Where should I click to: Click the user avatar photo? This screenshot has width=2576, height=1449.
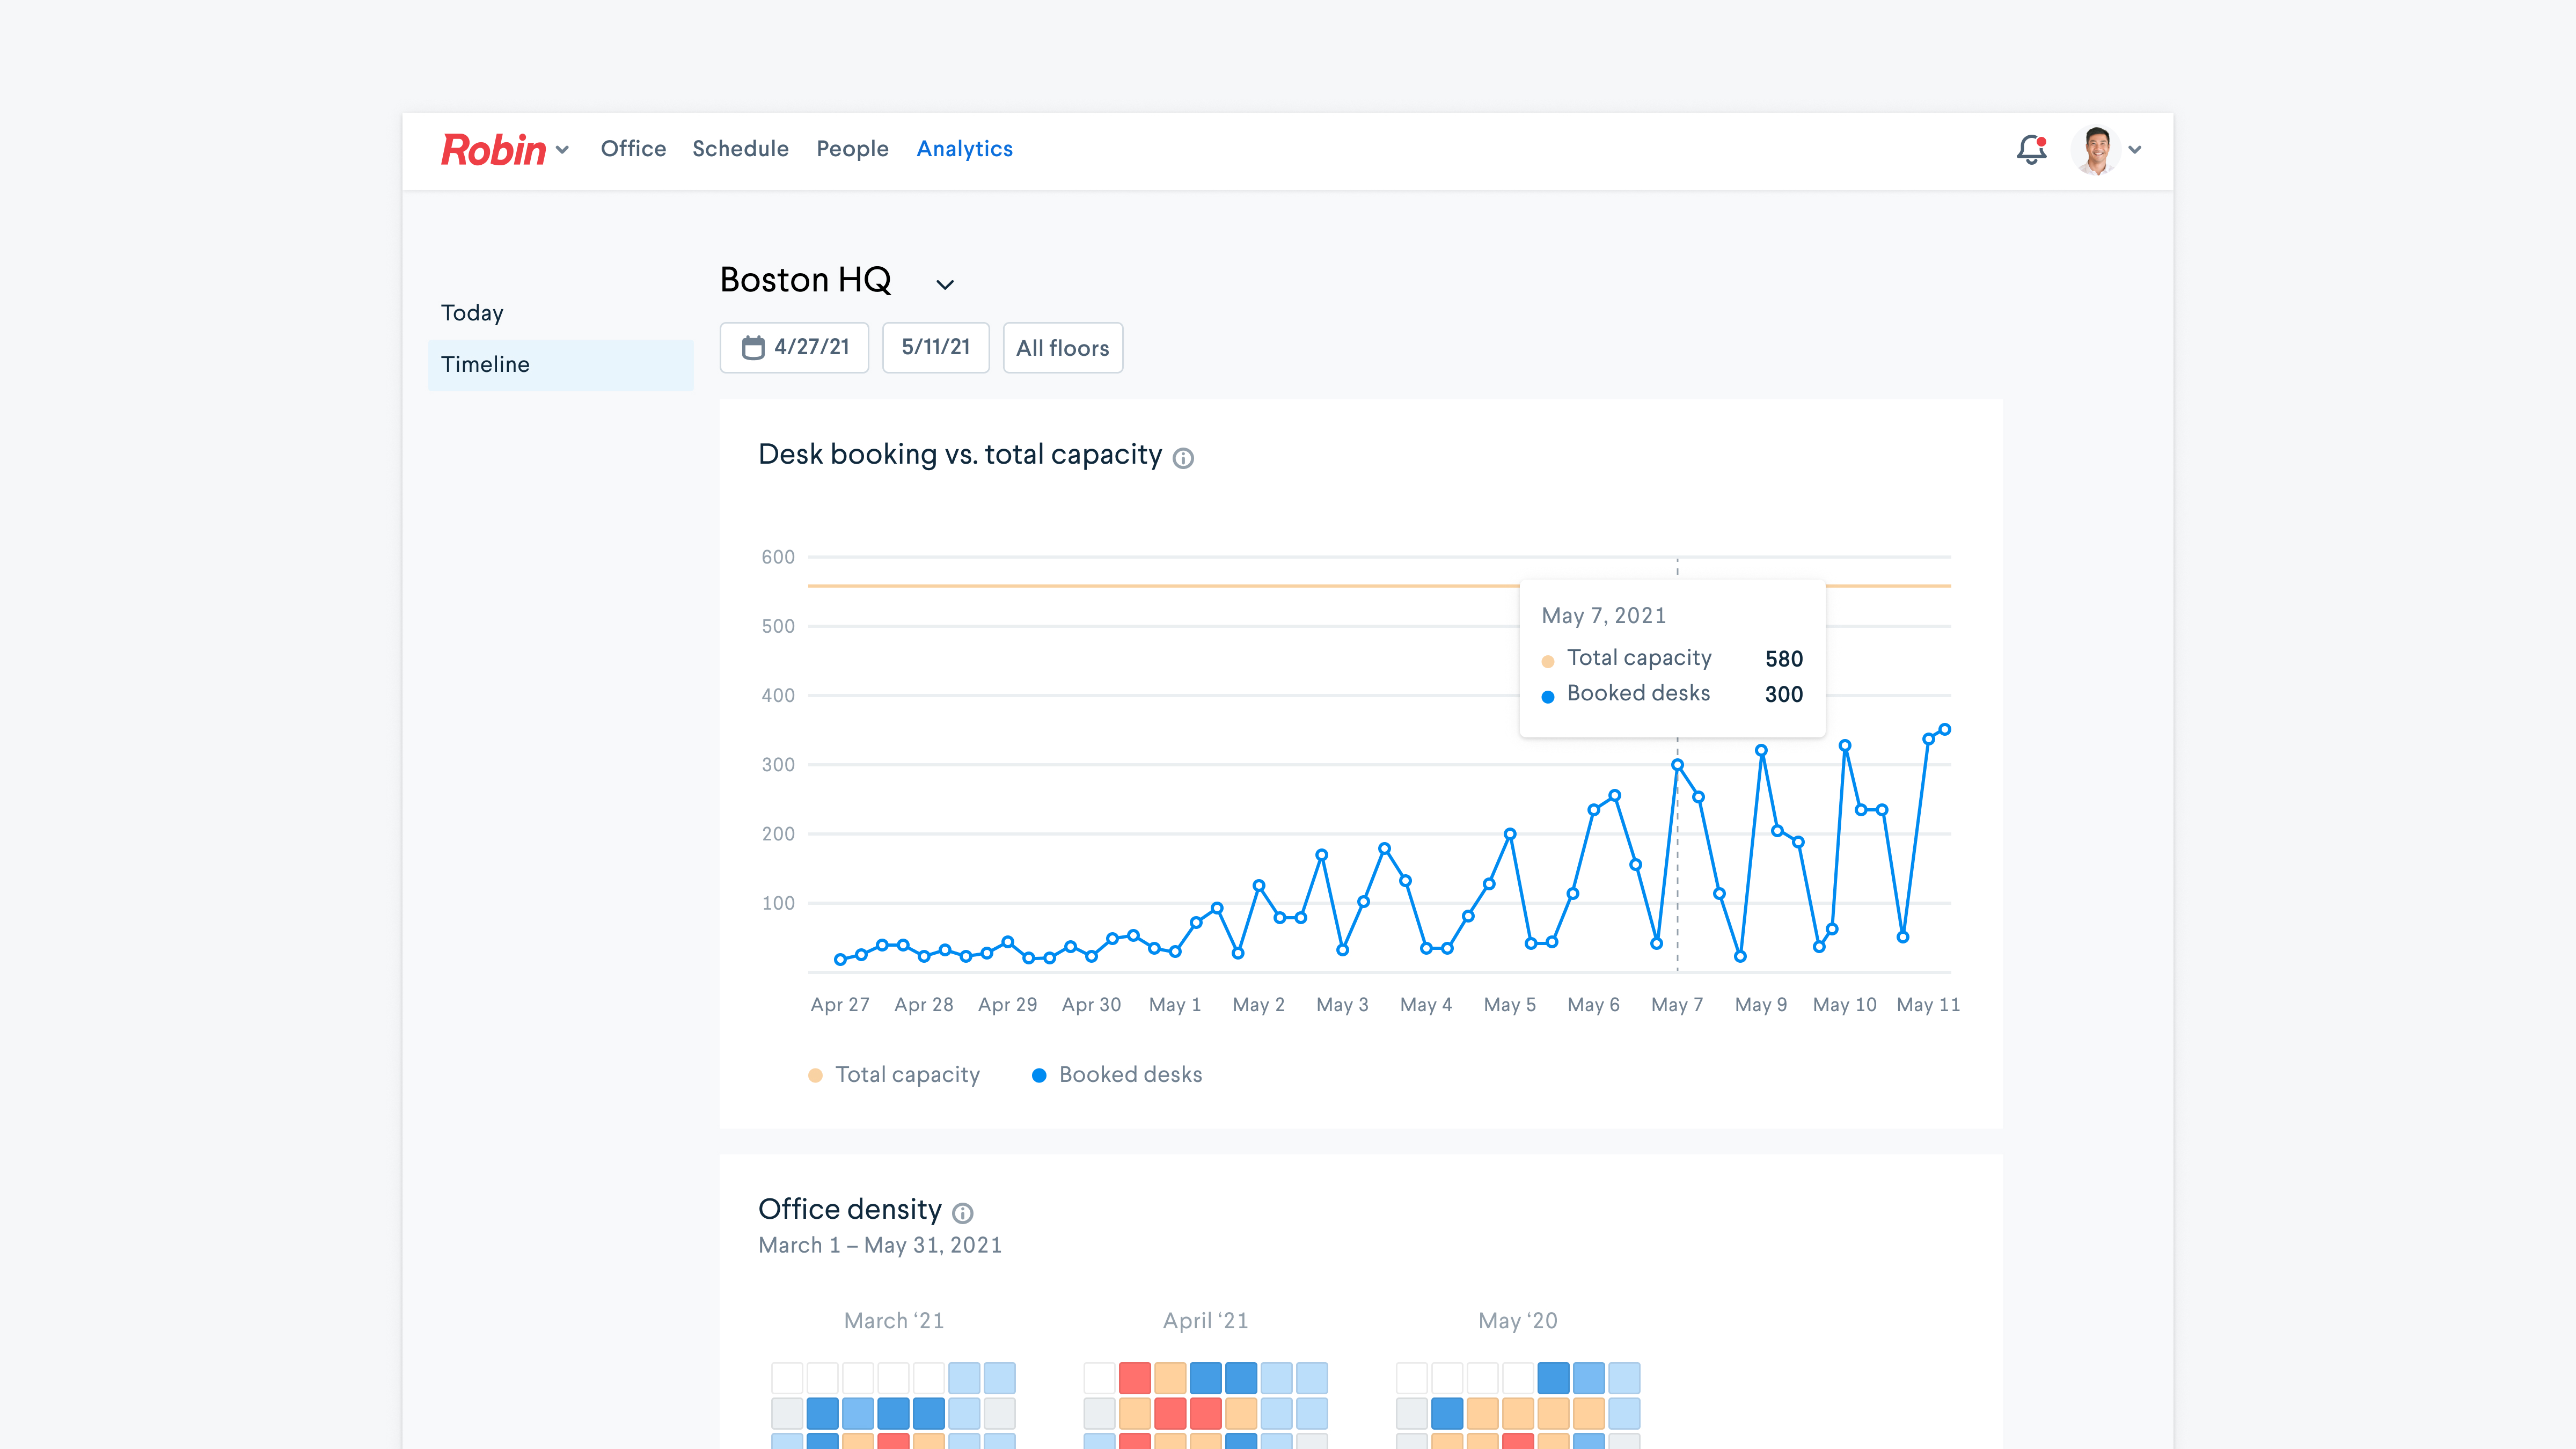click(x=2097, y=150)
